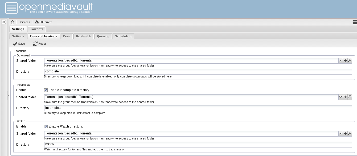Show Watch shared folder details magnifier
The height and width of the screenshot is (156, 357).
coord(350,134)
